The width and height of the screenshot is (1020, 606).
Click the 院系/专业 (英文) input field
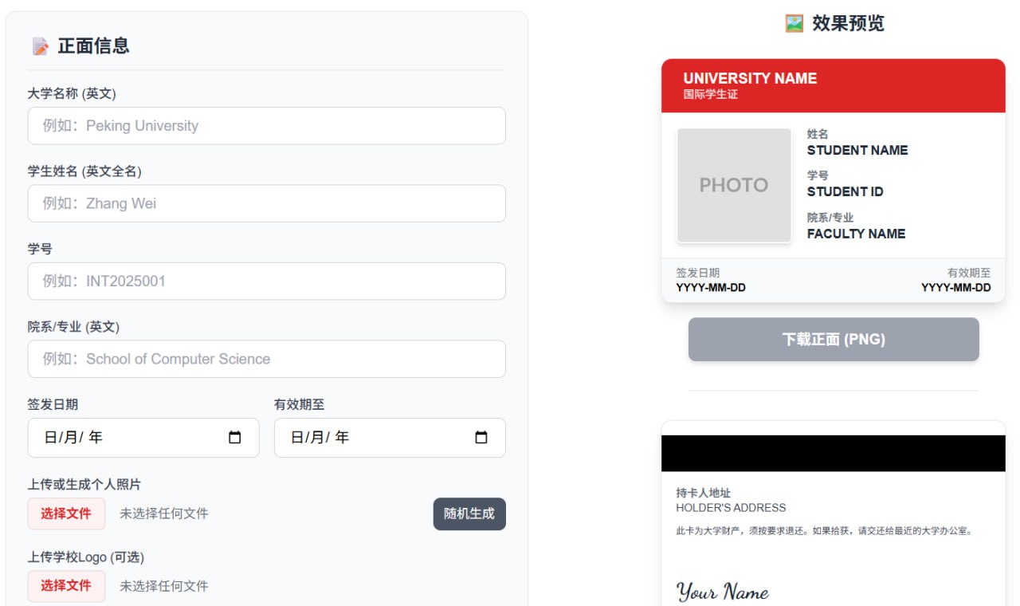pos(266,359)
